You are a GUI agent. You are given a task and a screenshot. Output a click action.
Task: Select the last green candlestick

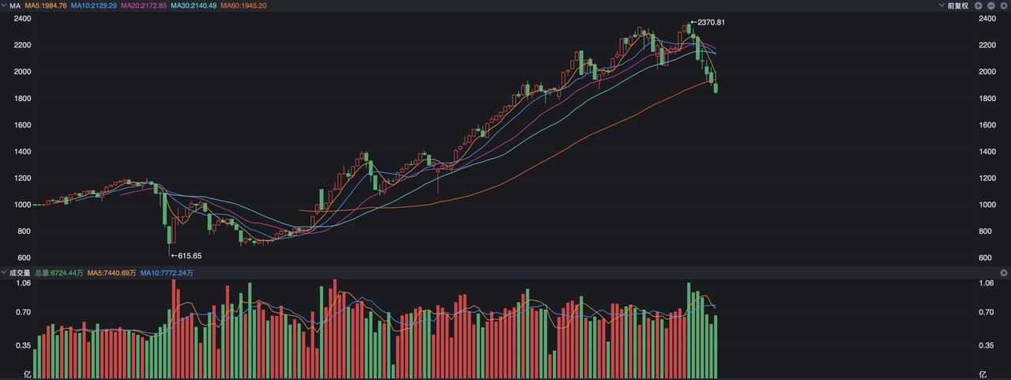coord(716,88)
